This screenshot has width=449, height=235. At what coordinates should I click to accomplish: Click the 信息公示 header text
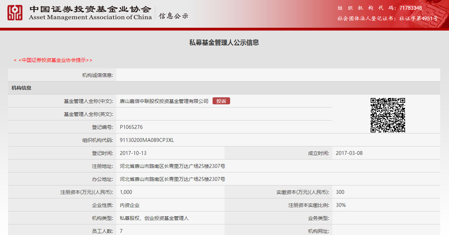tap(174, 16)
